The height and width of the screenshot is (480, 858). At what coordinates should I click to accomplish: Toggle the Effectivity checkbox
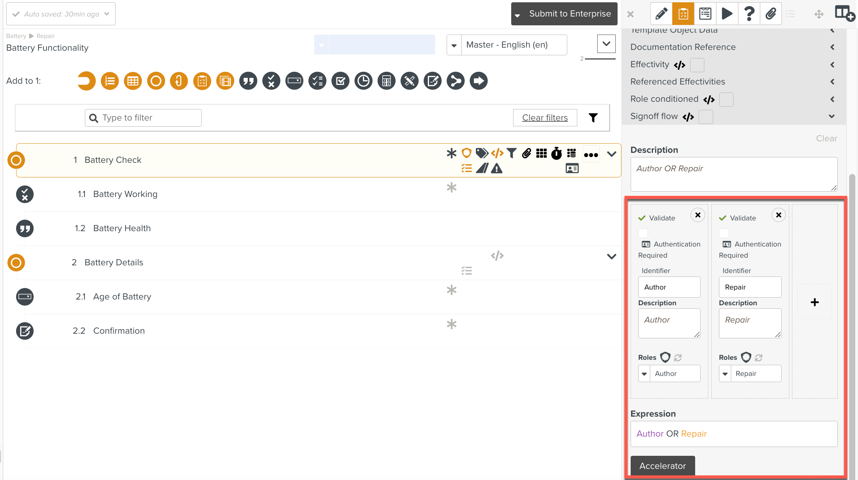click(x=697, y=65)
